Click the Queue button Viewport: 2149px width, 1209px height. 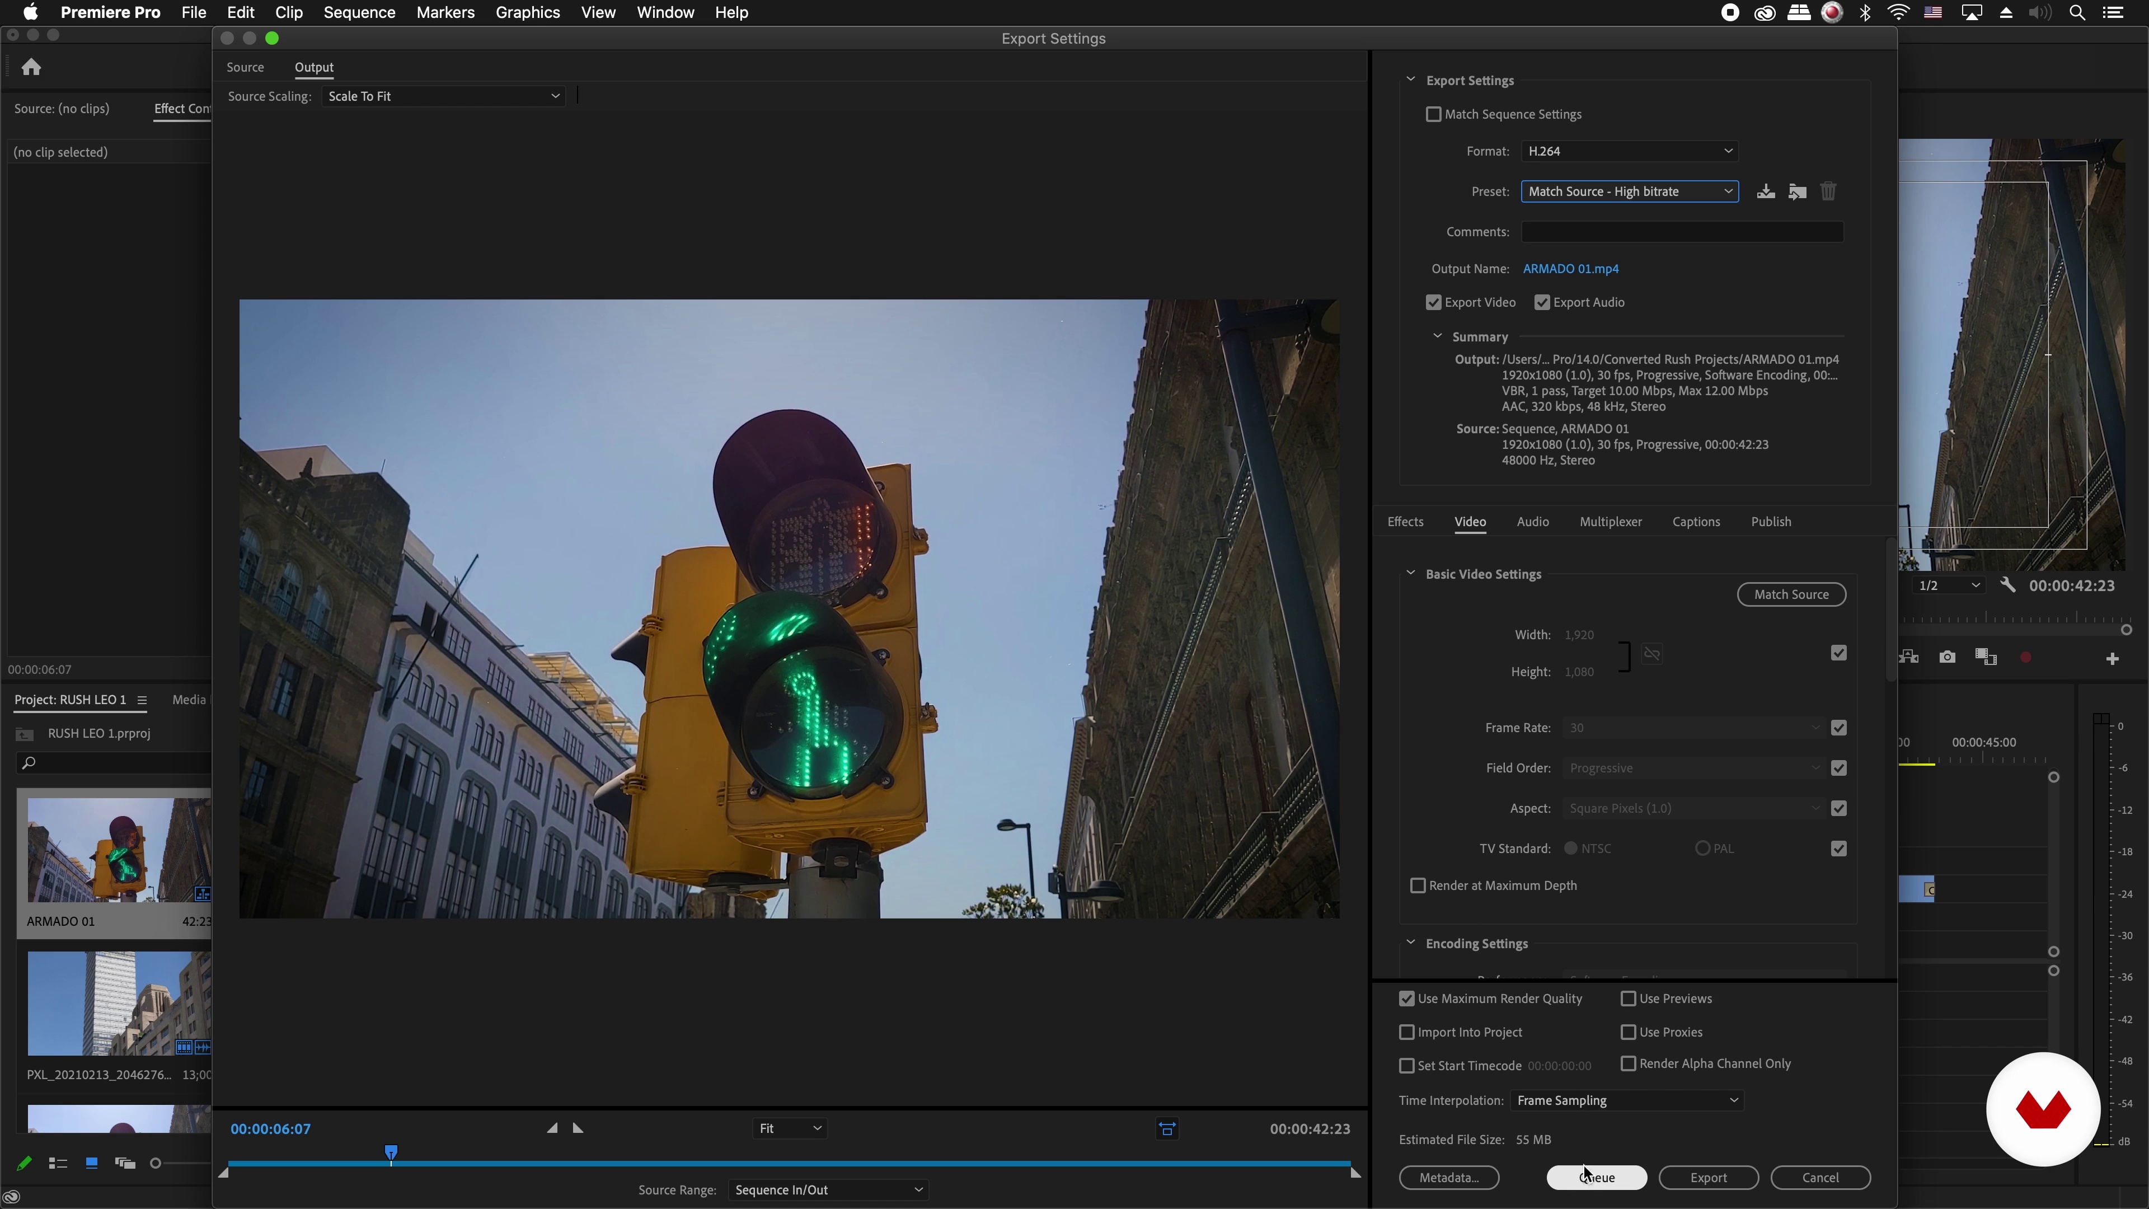pos(1597,1177)
